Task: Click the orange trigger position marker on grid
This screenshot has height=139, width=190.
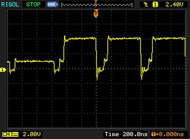Action: point(96,14)
